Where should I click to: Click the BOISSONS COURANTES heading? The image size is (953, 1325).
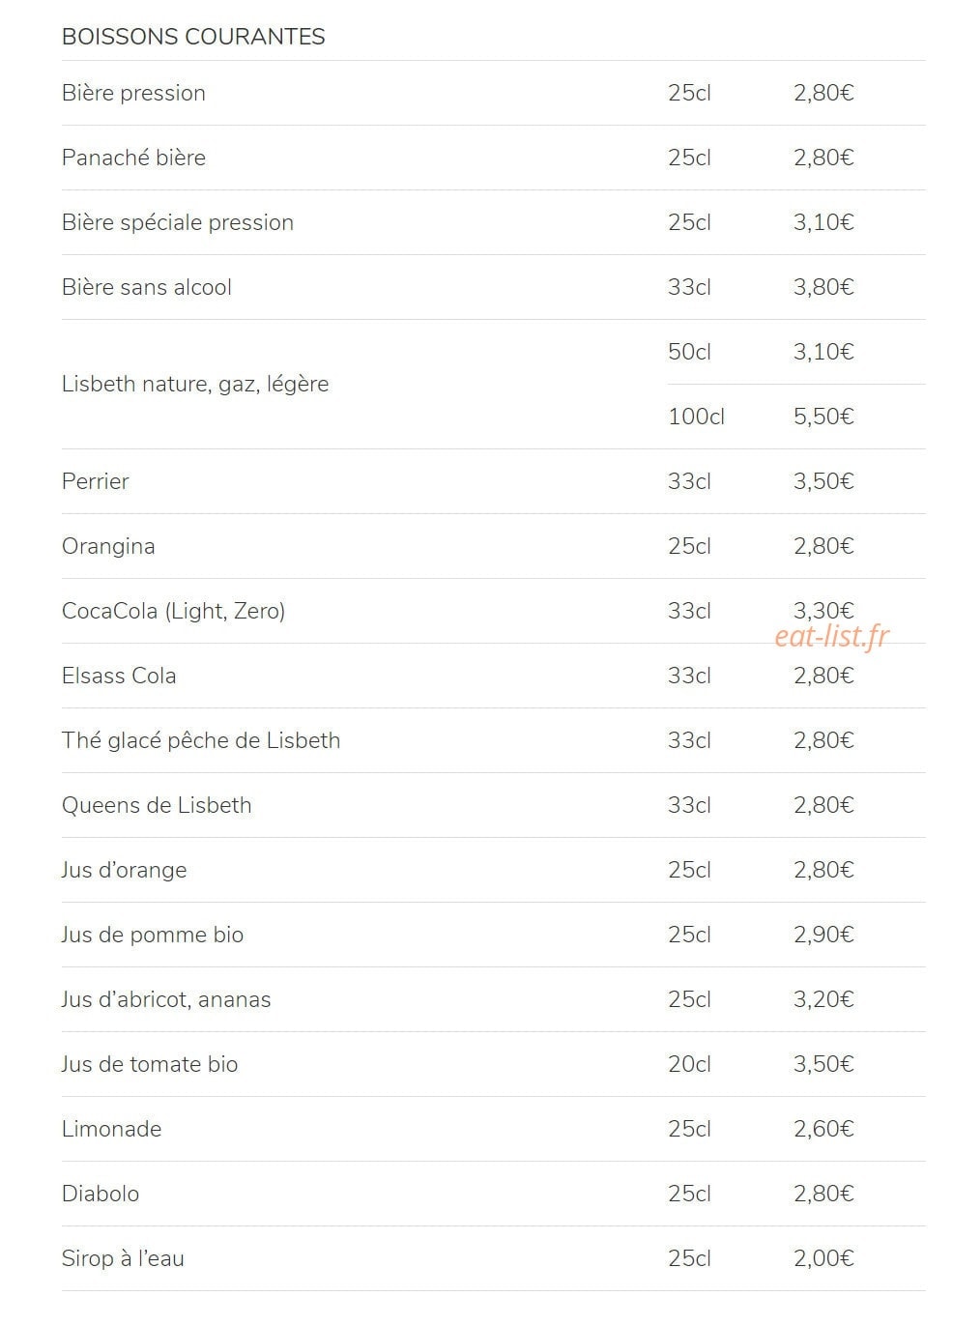193,37
